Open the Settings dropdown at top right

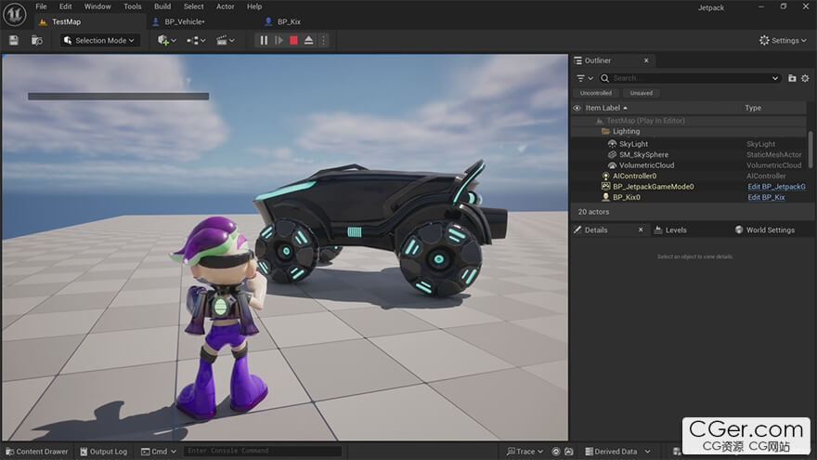click(x=783, y=40)
